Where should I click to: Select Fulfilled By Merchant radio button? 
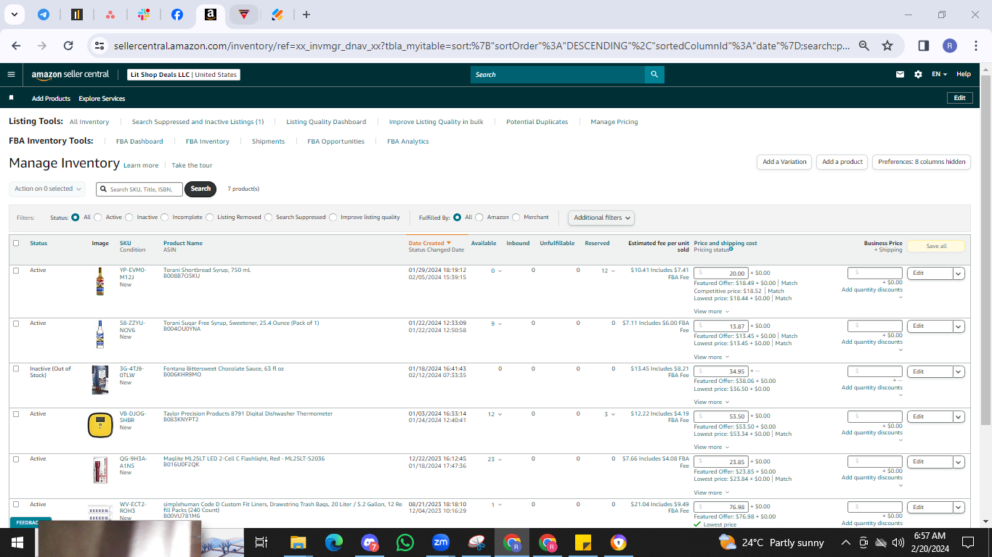[x=516, y=217]
